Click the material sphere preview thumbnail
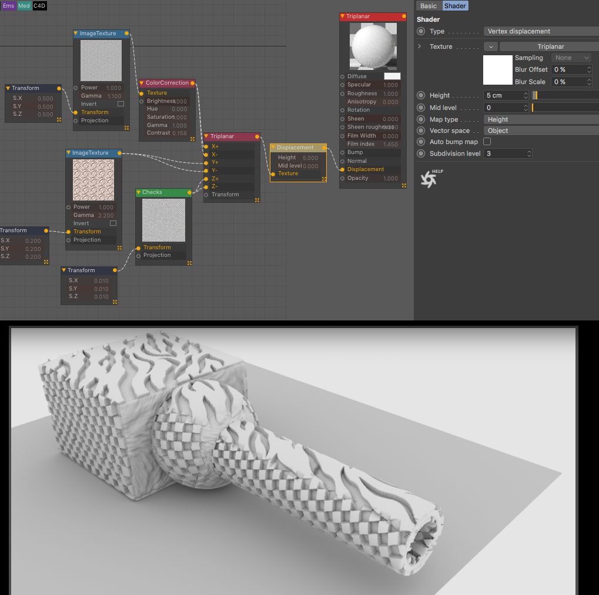 tap(373, 46)
